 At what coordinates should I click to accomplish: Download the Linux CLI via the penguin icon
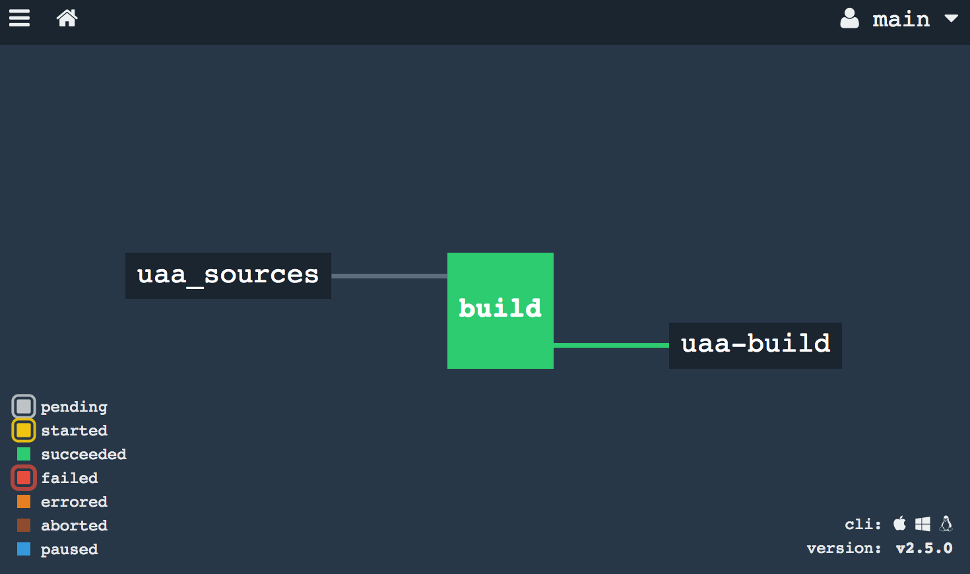(x=946, y=523)
